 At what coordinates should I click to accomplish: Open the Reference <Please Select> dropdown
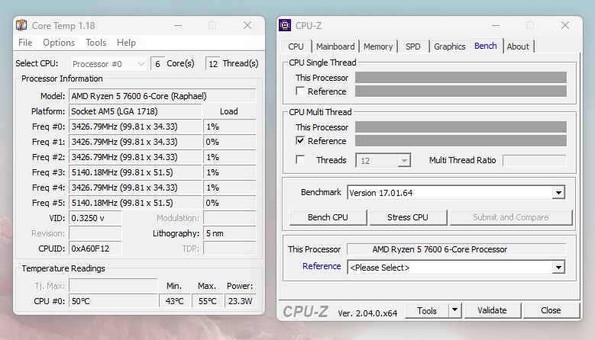pos(456,268)
